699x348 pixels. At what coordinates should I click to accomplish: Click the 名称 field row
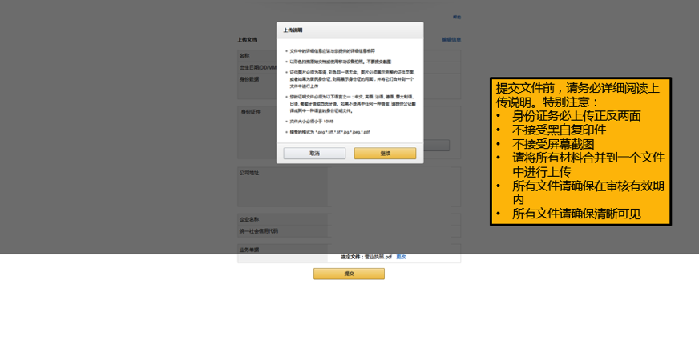(x=244, y=56)
